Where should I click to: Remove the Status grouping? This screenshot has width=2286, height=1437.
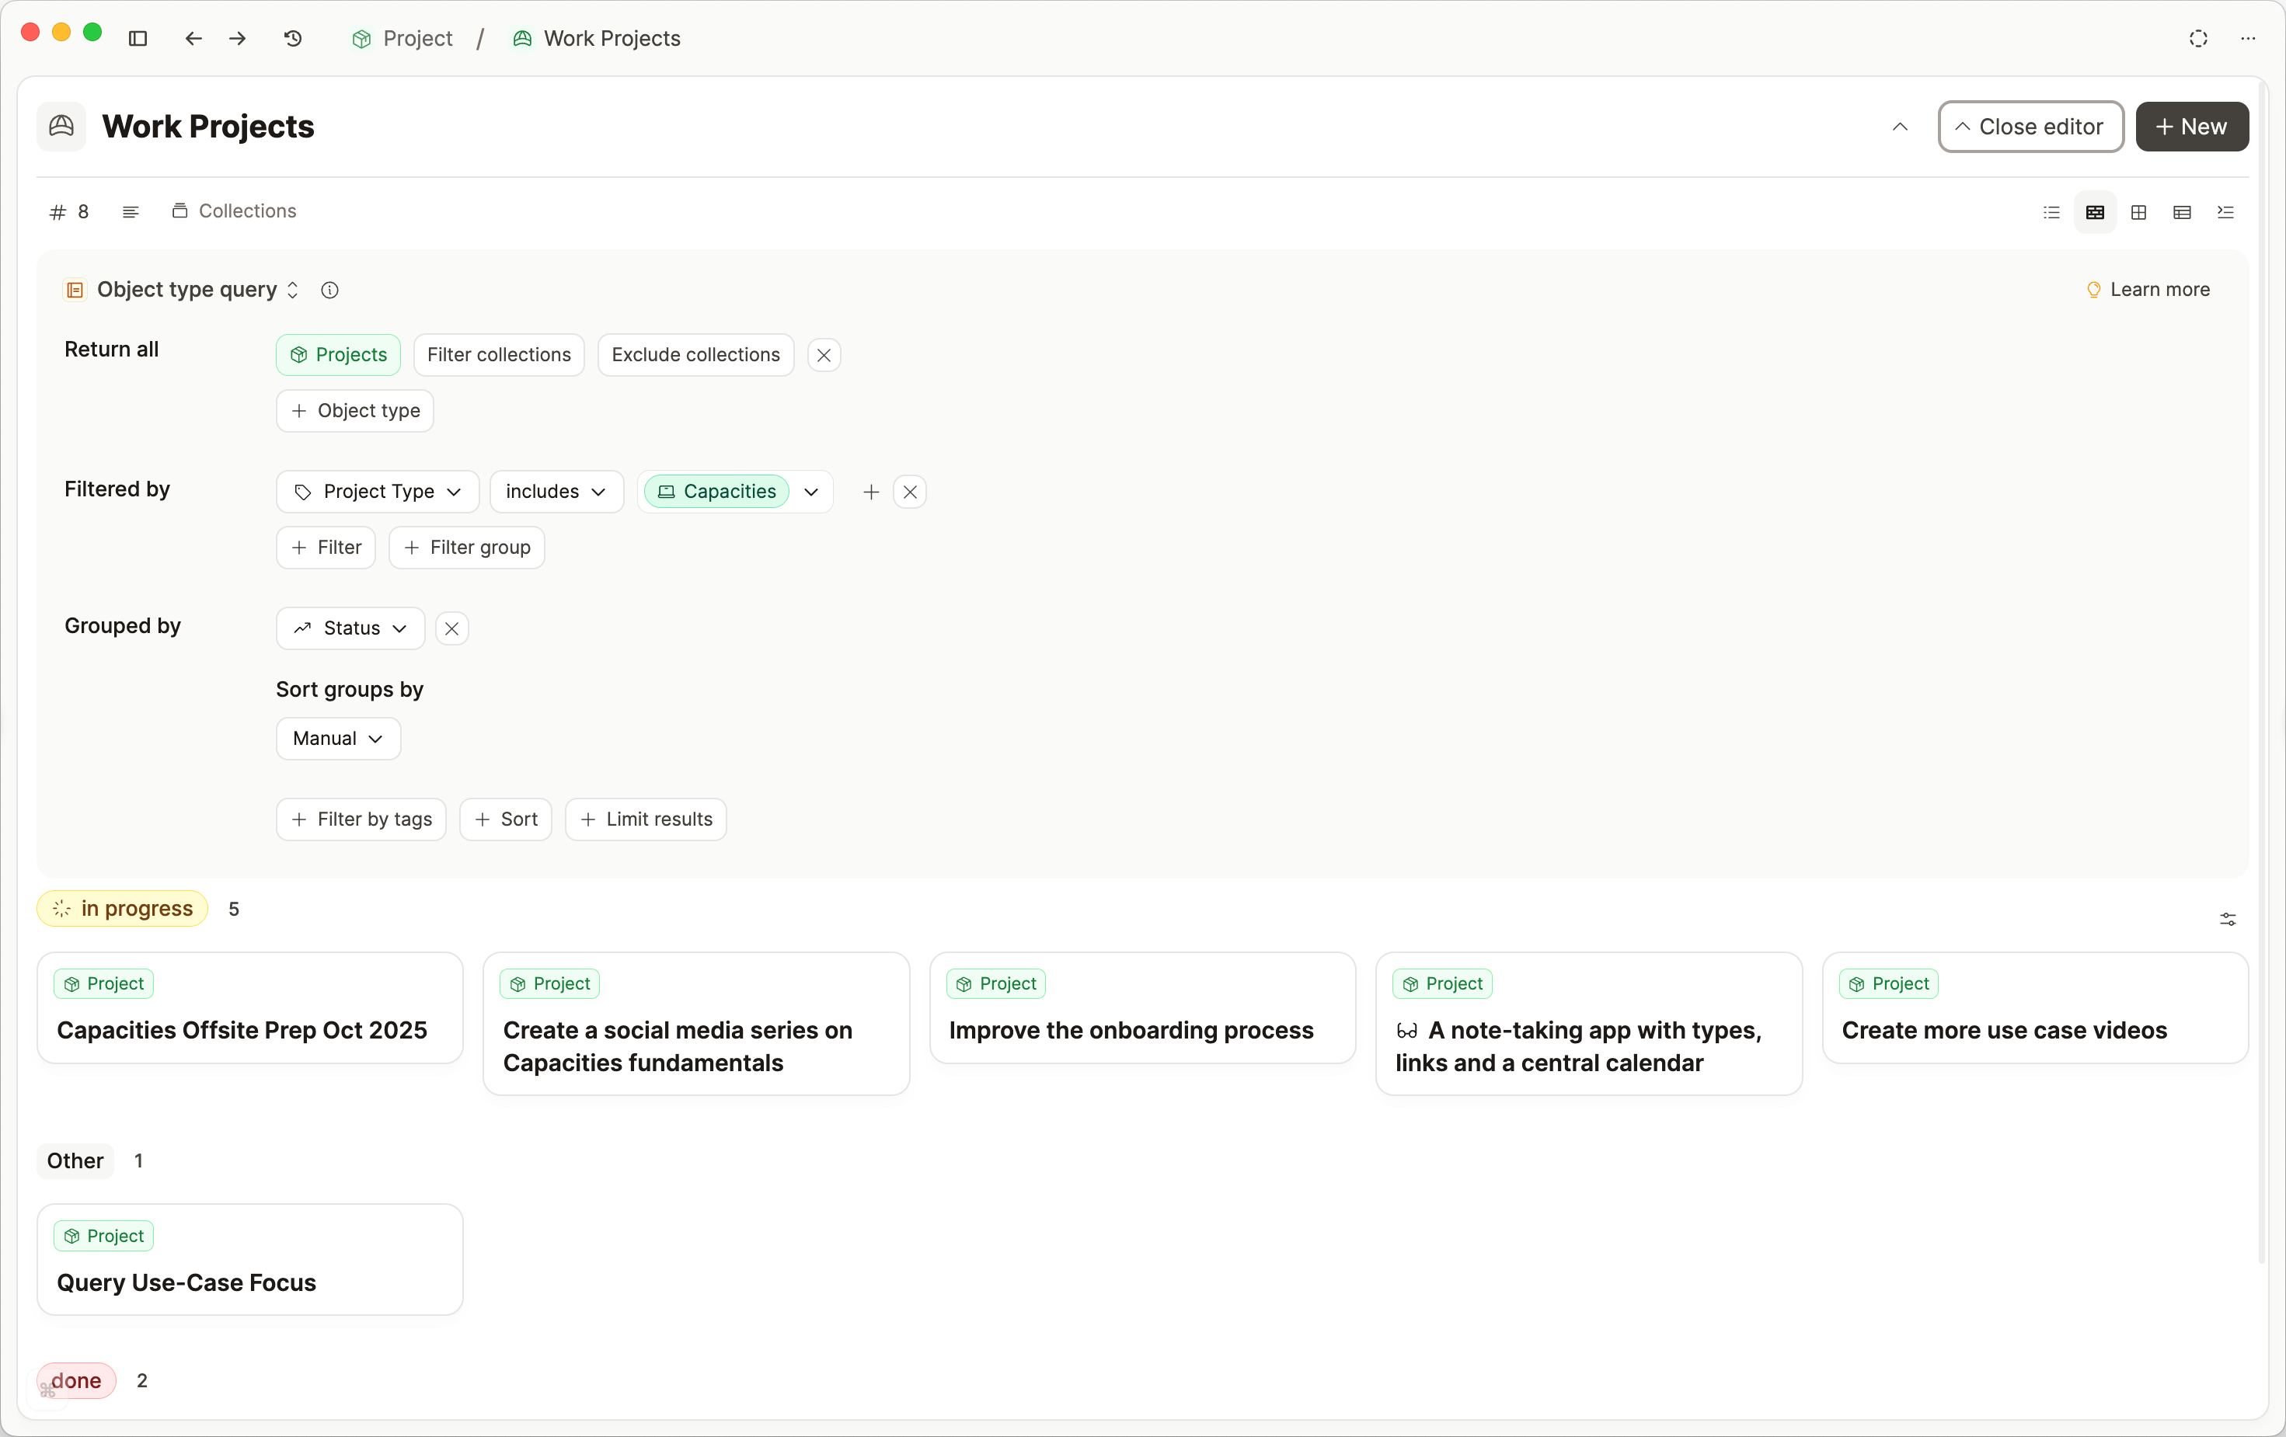coord(452,628)
